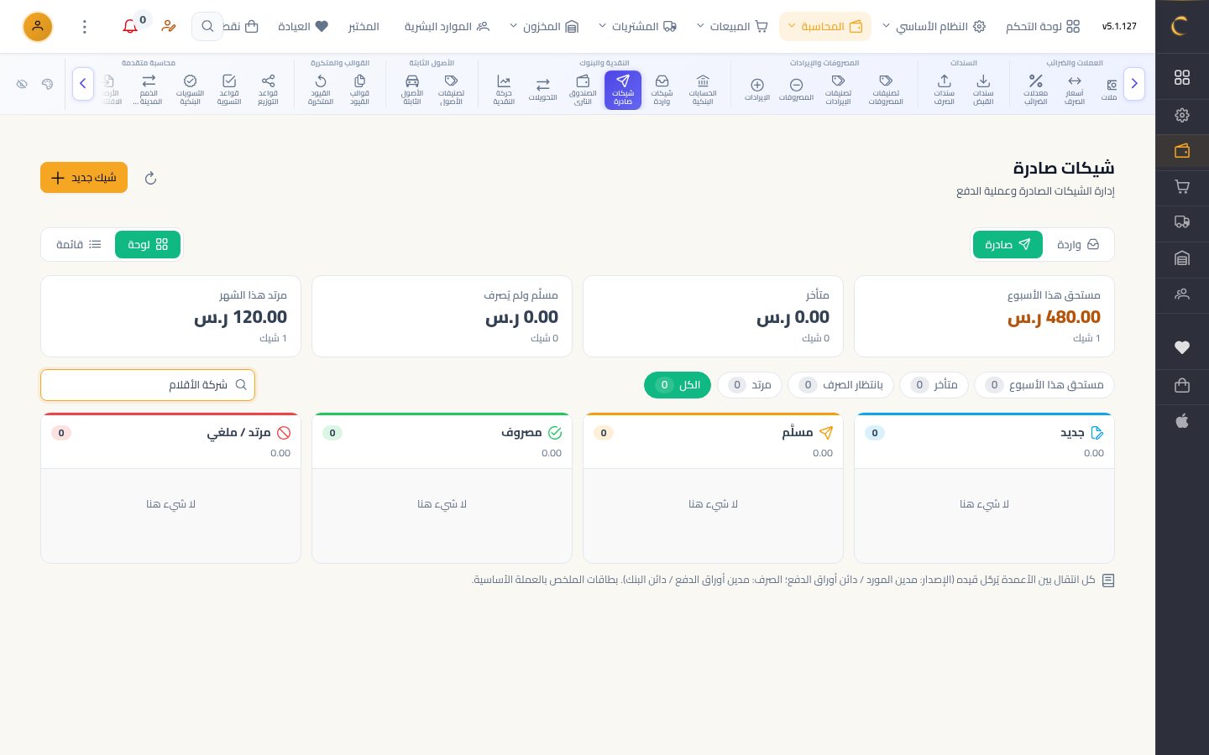
Task: Expand the النظام الأساسي menu dropdown
Action: (934, 27)
